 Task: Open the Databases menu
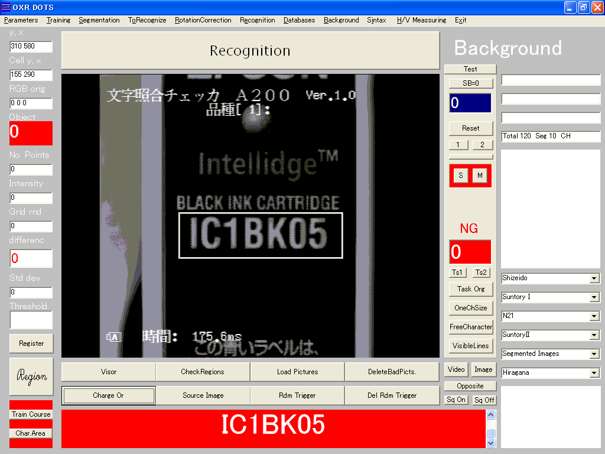point(299,20)
